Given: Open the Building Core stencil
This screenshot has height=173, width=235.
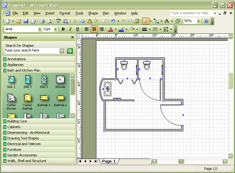Looking at the screenshot, I should tap(39, 121).
